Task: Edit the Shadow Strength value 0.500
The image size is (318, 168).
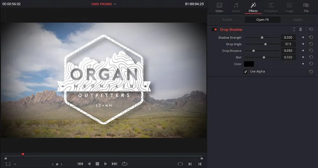Action: pos(288,37)
